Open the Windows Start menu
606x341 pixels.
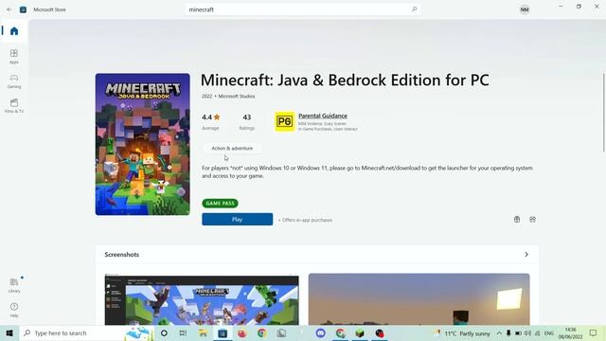click(x=9, y=332)
